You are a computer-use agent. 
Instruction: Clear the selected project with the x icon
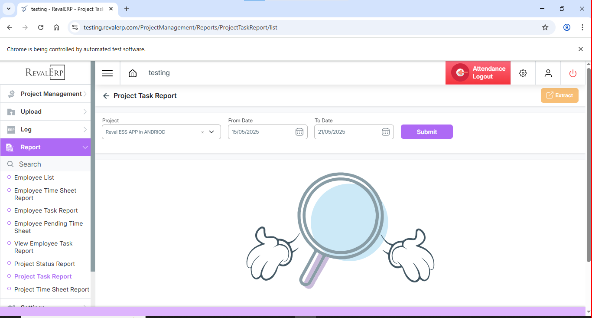(202, 132)
